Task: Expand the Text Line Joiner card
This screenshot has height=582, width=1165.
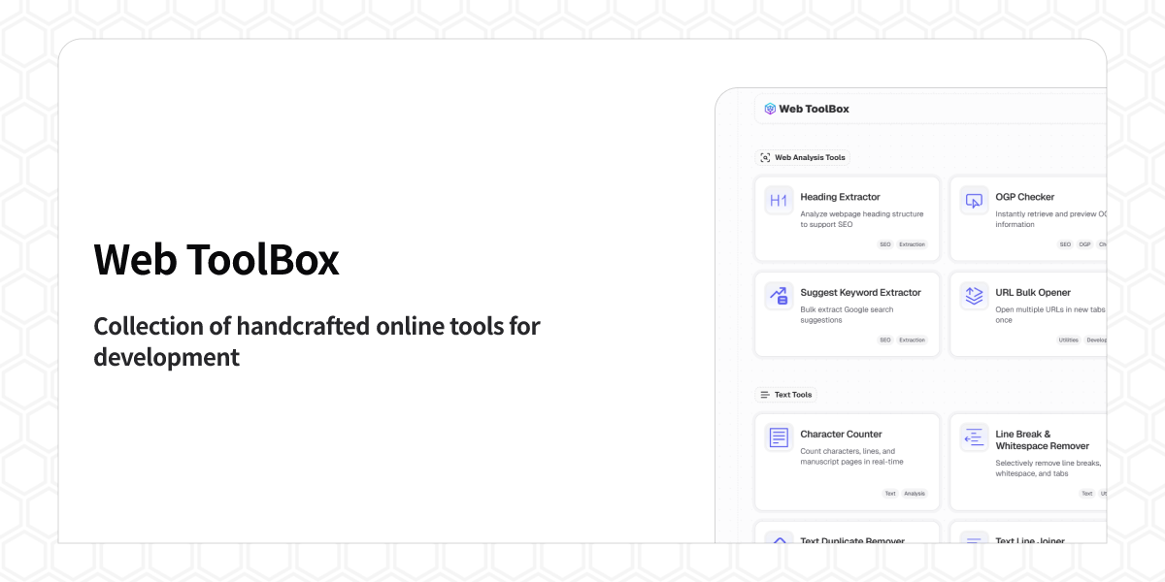Action: pyautogui.click(x=1031, y=541)
